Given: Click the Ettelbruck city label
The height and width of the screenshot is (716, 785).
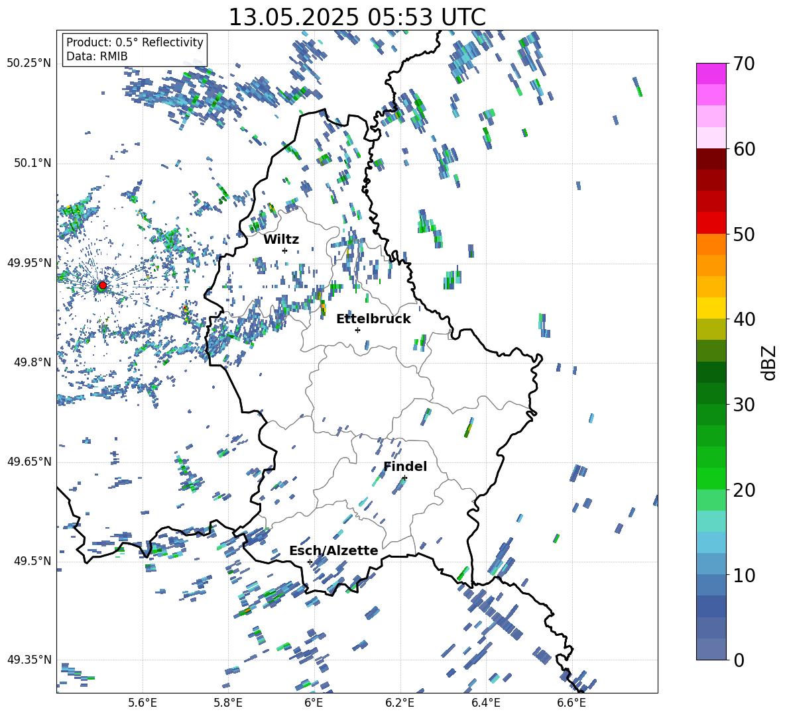Looking at the screenshot, I should click(x=373, y=319).
